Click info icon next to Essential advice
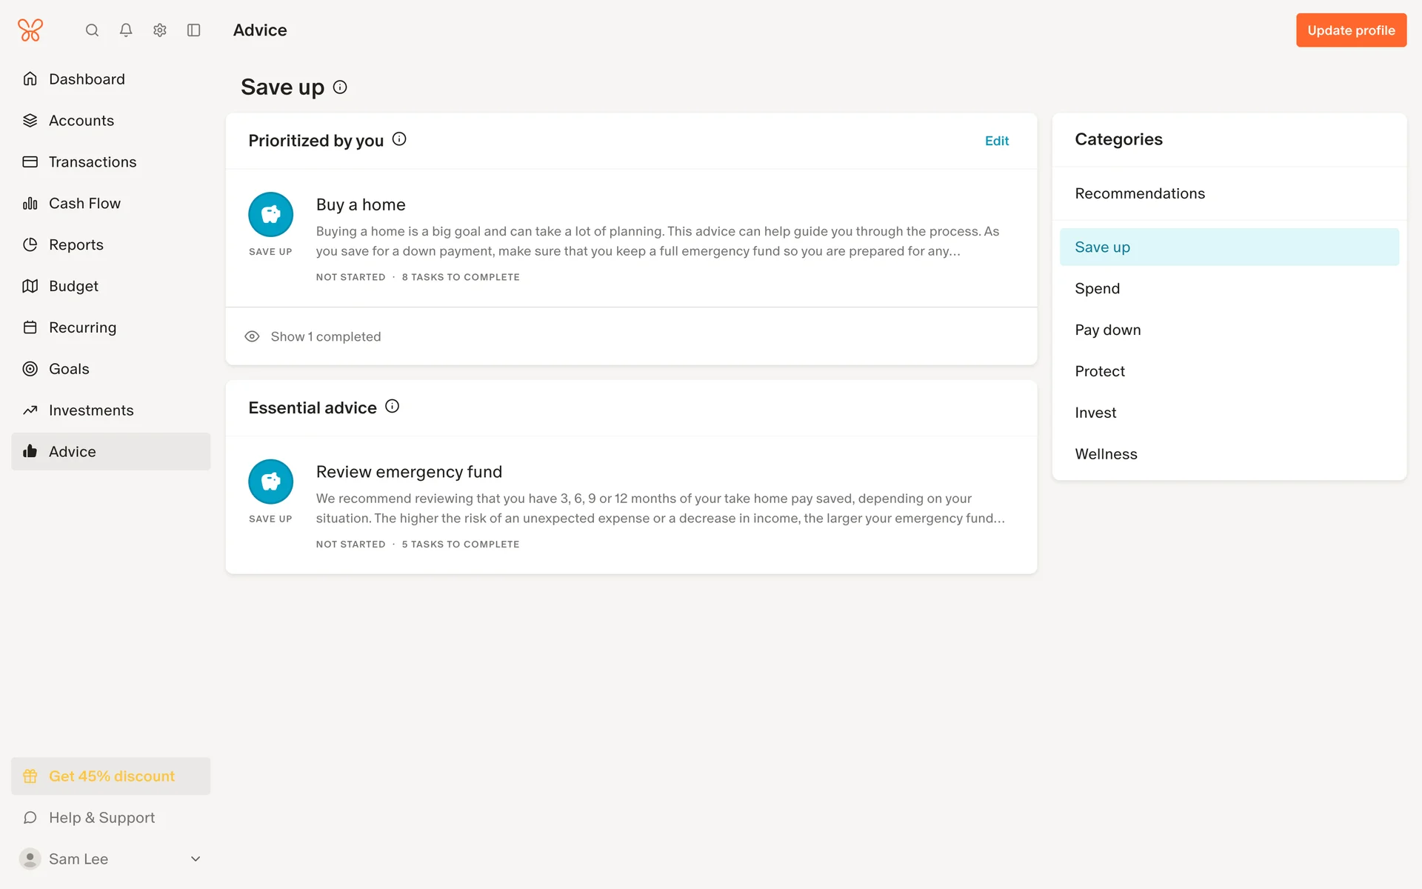The image size is (1422, 889). coord(393,407)
